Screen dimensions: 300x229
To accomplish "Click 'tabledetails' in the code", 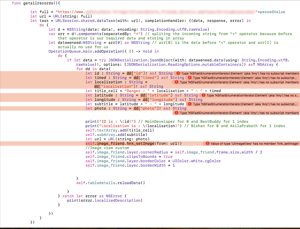I will pyautogui.click(x=101, y=183).
